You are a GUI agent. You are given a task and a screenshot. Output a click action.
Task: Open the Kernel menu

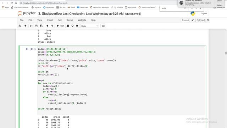[70, 20]
